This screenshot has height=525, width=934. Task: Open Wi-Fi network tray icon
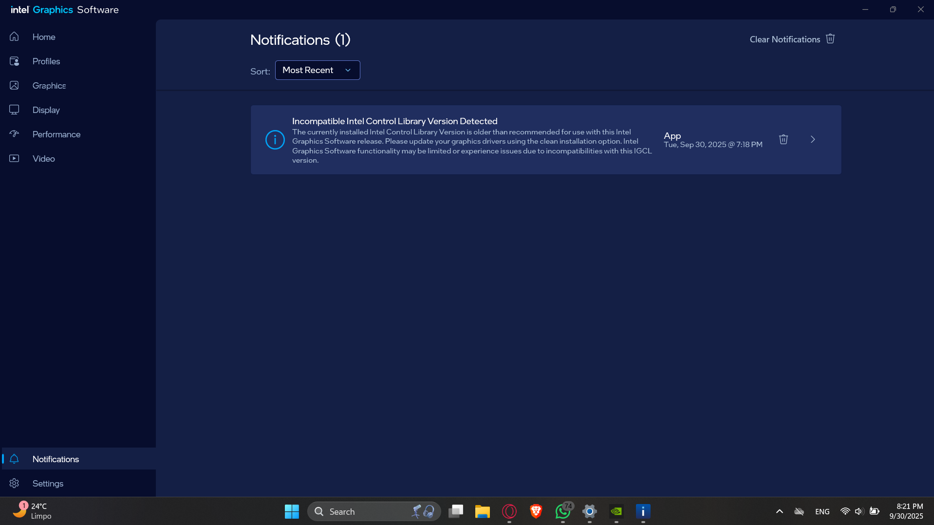point(845,511)
